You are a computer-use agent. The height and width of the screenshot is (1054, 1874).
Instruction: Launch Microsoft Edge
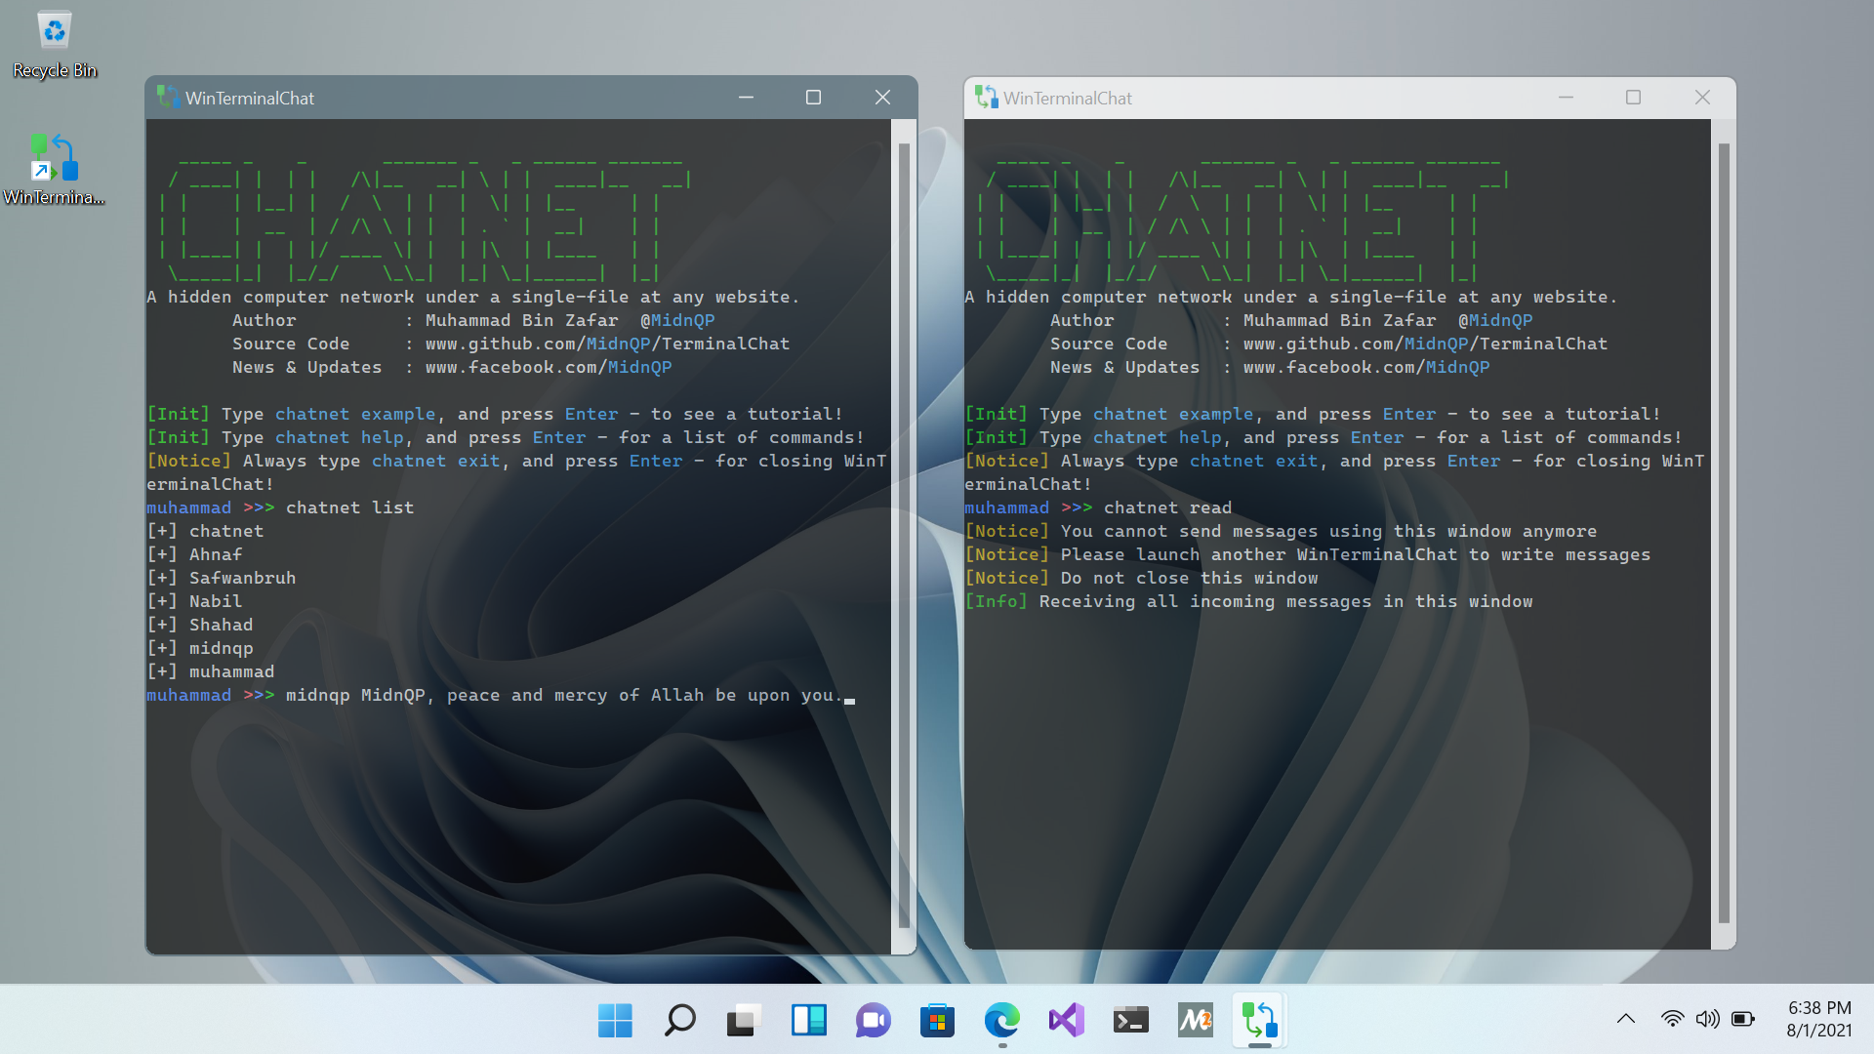[1001, 1020]
